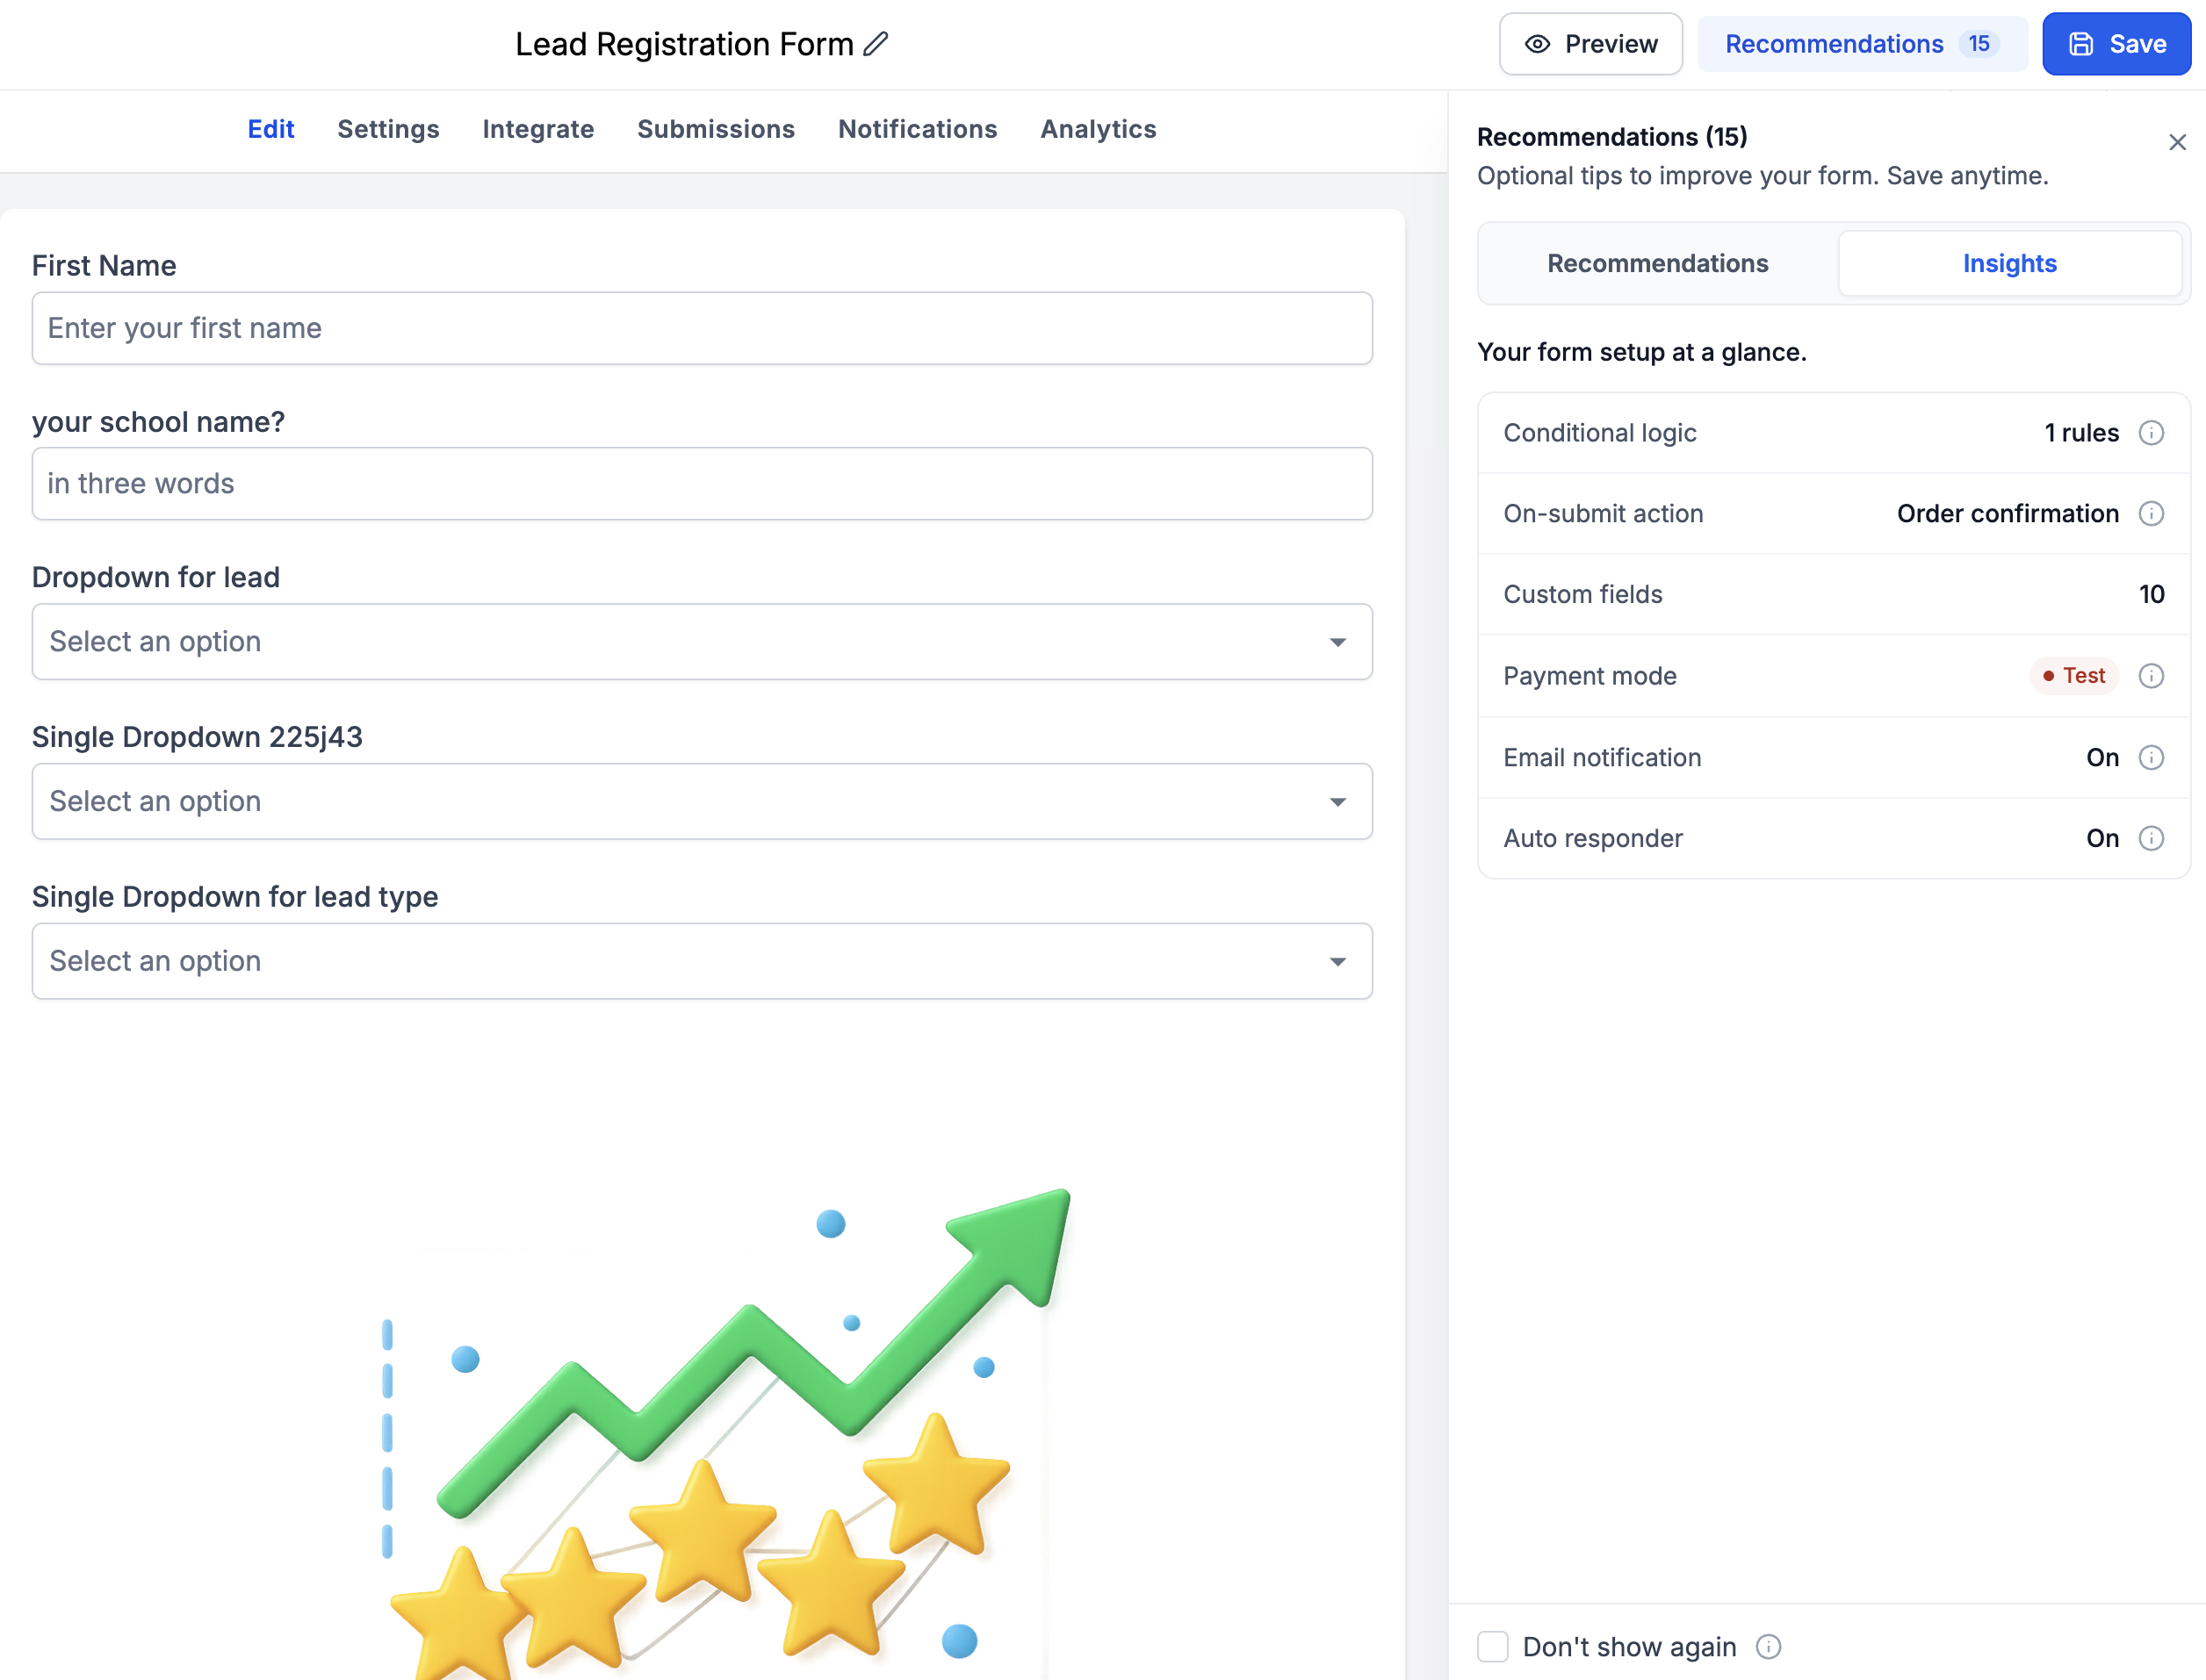Open the Dropdown for lead selector
Viewport: 2206px width, 1680px height.
(x=703, y=642)
